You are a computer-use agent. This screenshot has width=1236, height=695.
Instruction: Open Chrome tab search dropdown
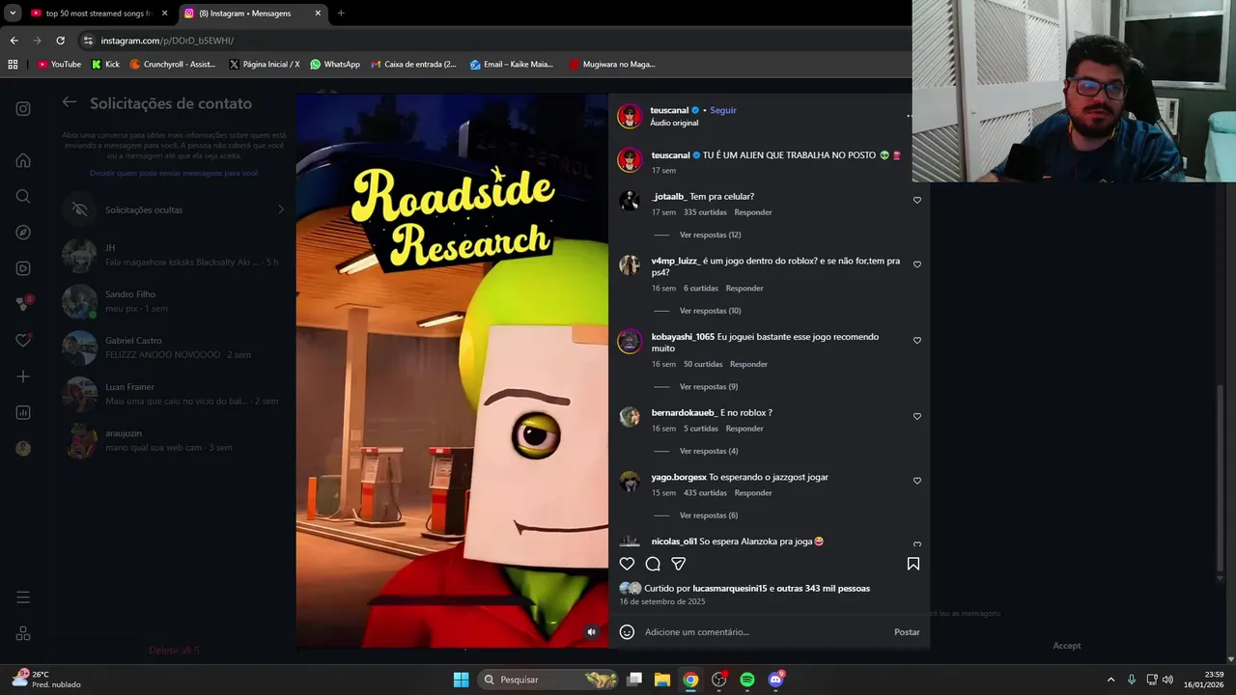[x=14, y=14]
